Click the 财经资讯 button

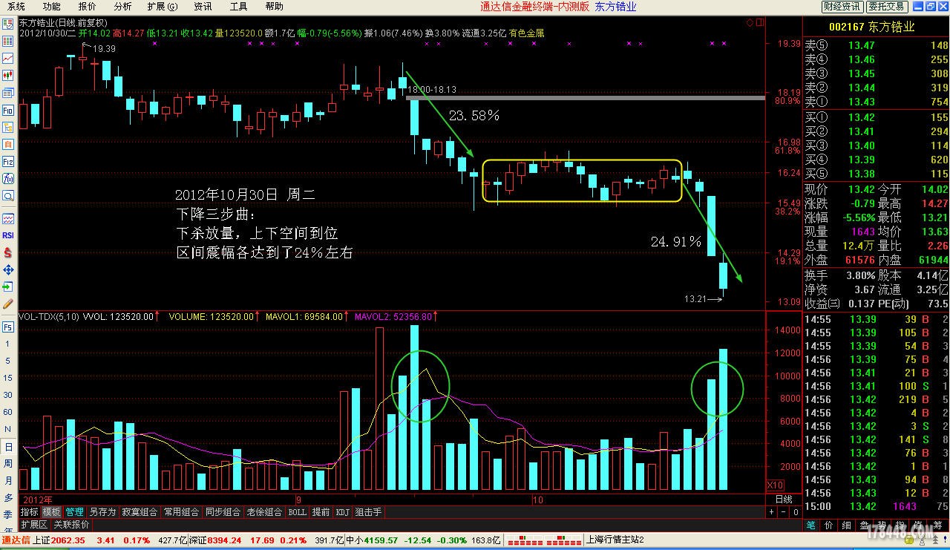[x=842, y=7]
